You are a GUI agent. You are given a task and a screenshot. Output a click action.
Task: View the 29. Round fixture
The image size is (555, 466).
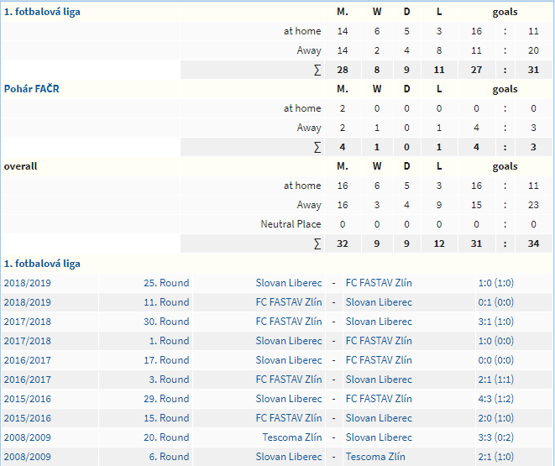click(166, 399)
